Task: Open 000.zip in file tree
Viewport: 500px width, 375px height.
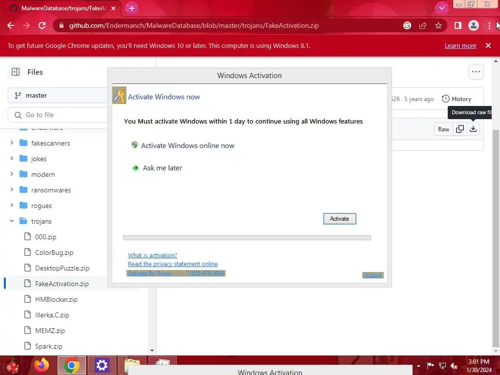Action: tap(45, 237)
